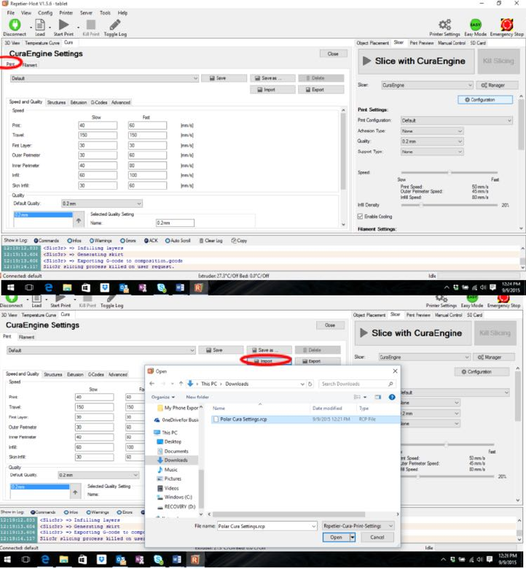
Task: Click Kill Print stop icon in top window
Action: [90, 25]
